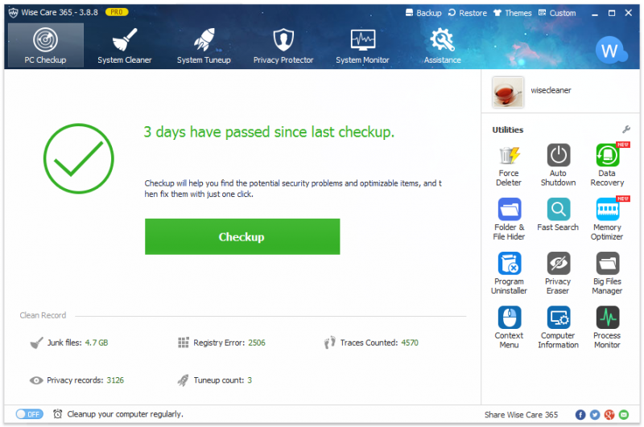
Task: Open the Memory Optimizer tool
Action: [607, 219]
